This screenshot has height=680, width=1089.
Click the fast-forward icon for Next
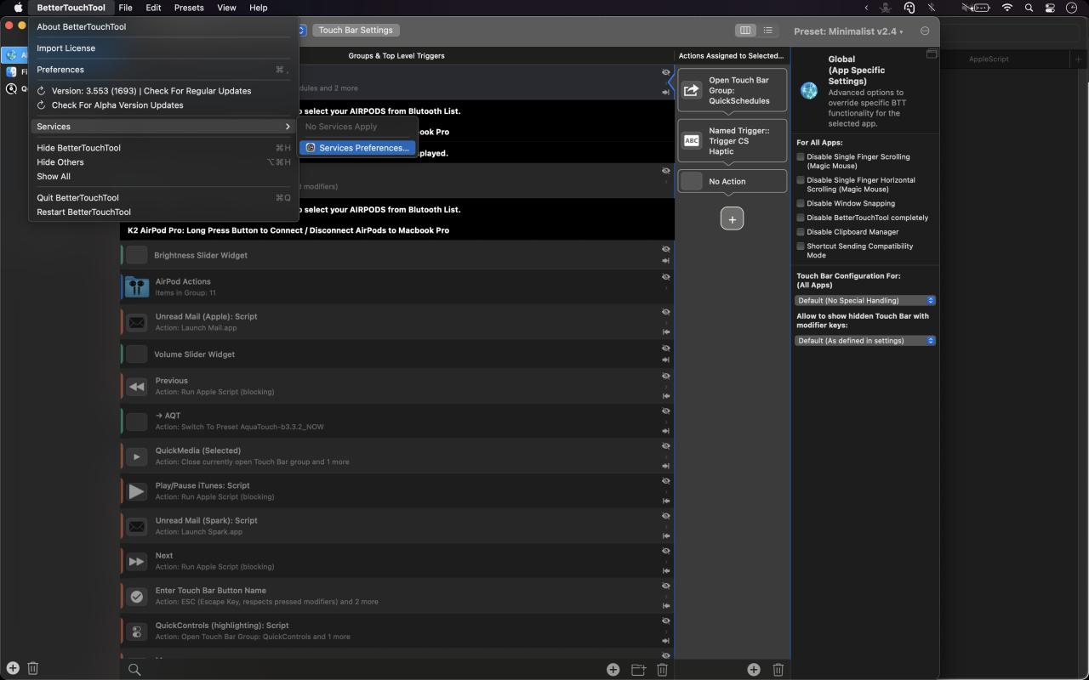(137, 561)
